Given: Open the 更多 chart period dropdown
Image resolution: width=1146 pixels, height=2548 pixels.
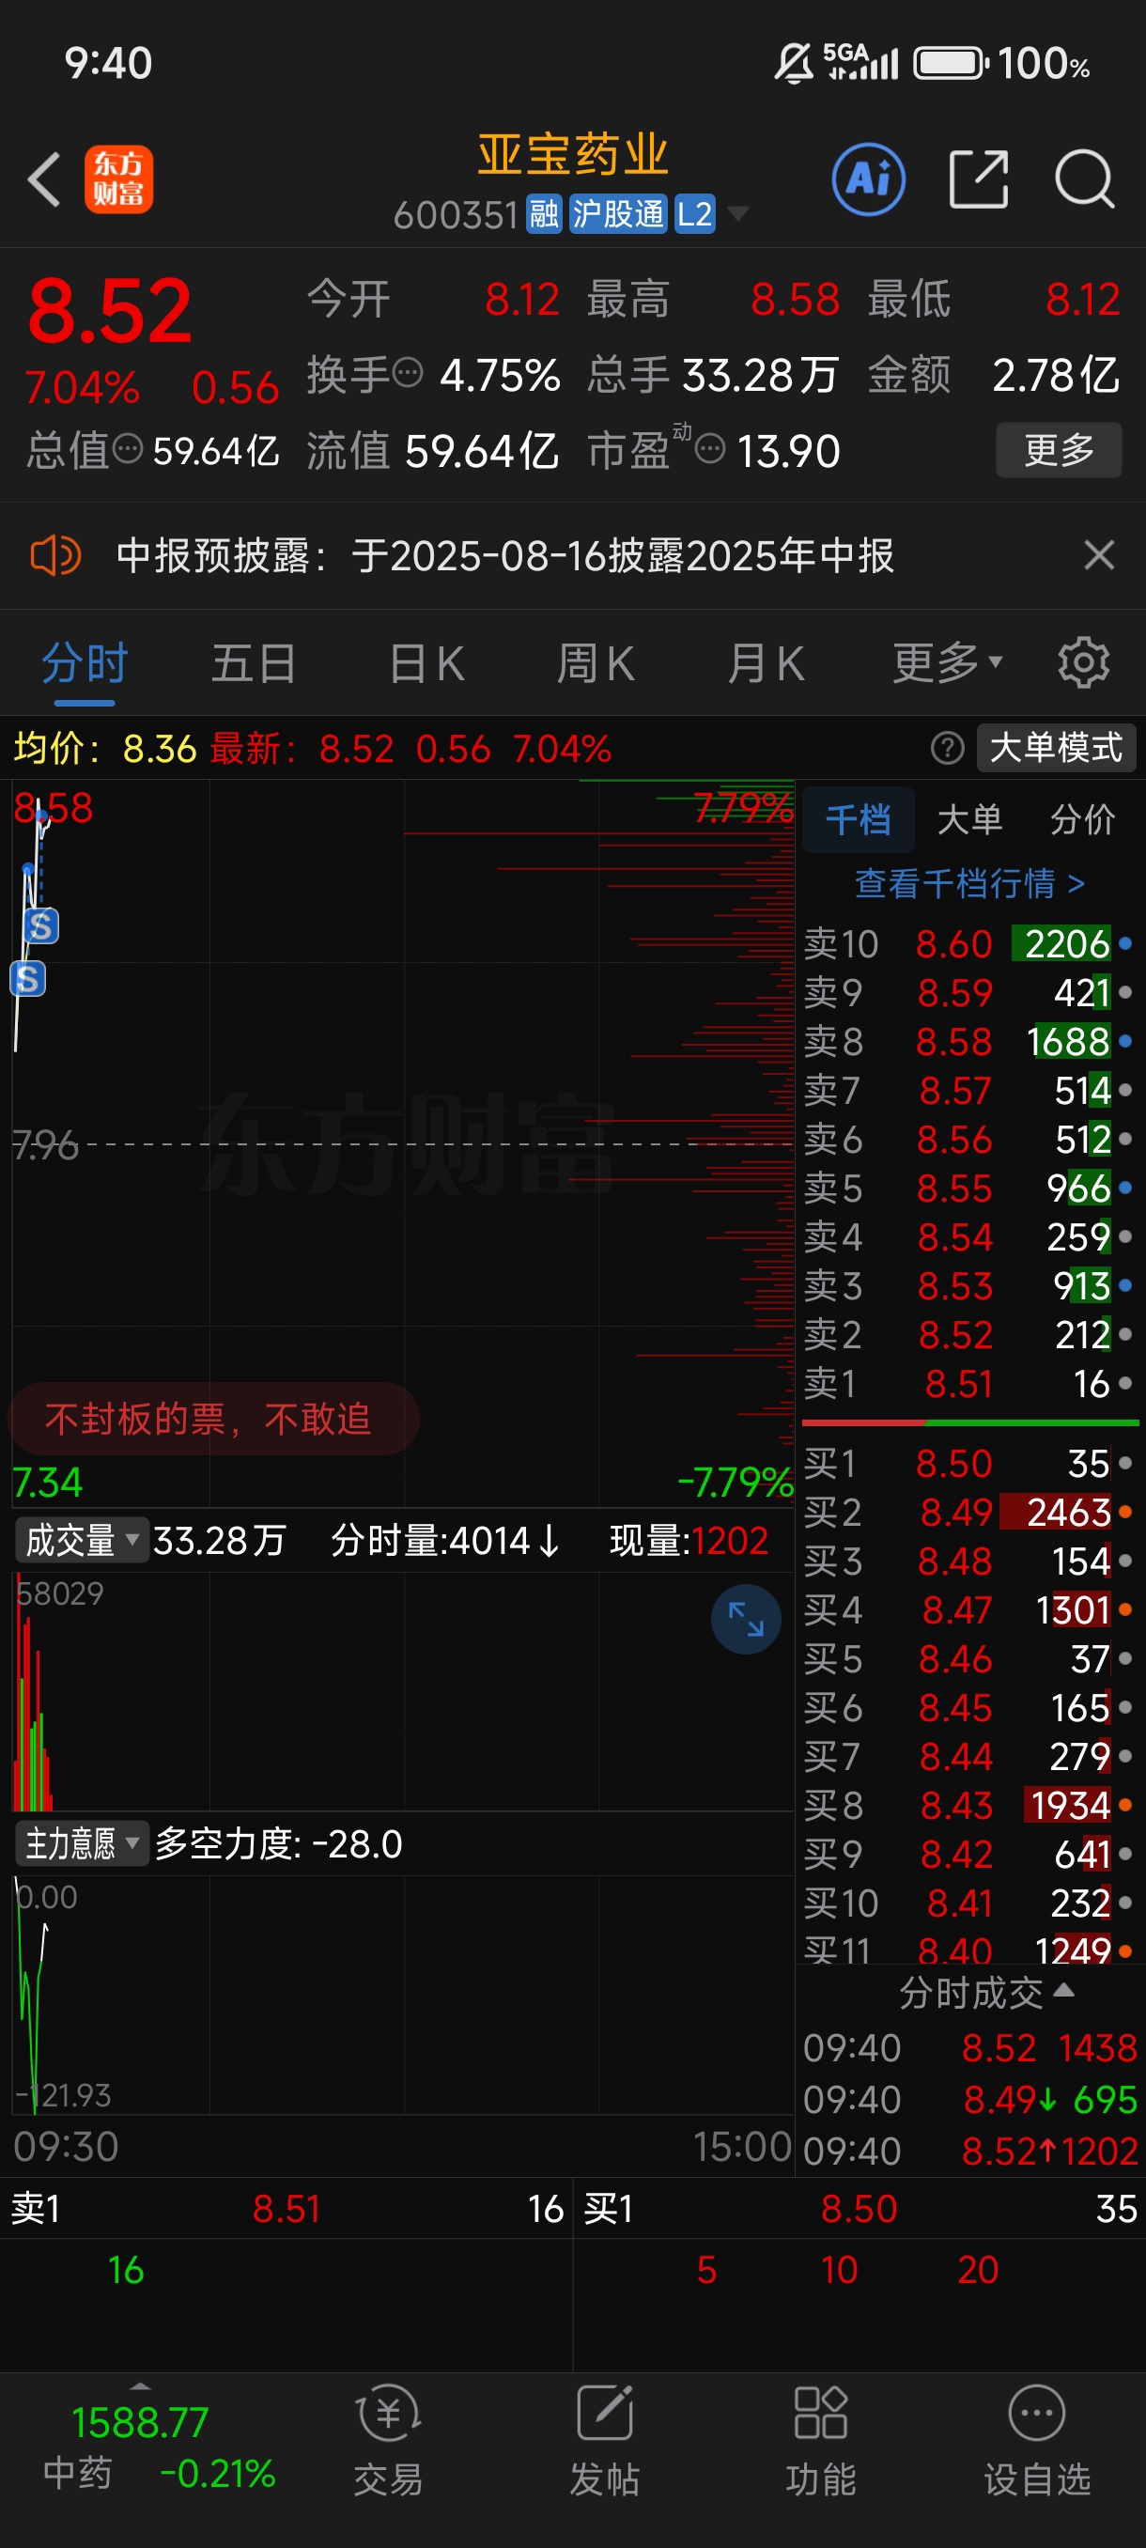Looking at the screenshot, I should pyautogui.click(x=947, y=662).
